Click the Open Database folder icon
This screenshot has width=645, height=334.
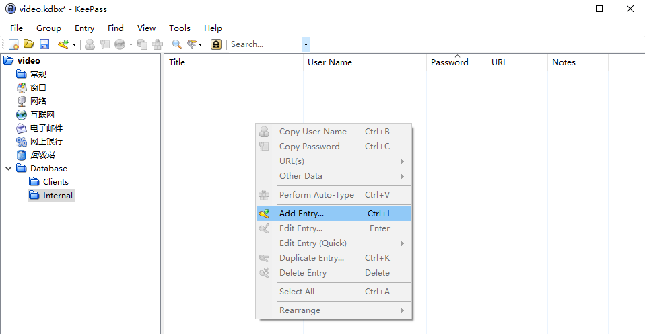[x=29, y=44]
